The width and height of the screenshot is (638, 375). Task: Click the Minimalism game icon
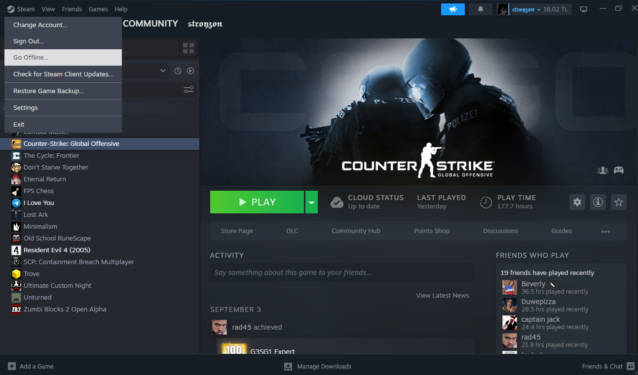pyautogui.click(x=16, y=227)
